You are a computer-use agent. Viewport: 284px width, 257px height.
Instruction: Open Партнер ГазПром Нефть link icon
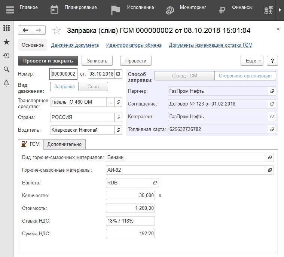272,91
